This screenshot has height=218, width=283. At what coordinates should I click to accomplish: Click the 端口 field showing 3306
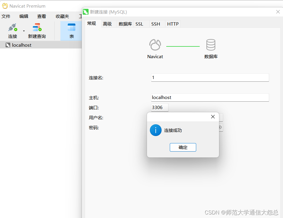pyautogui.click(x=160, y=107)
